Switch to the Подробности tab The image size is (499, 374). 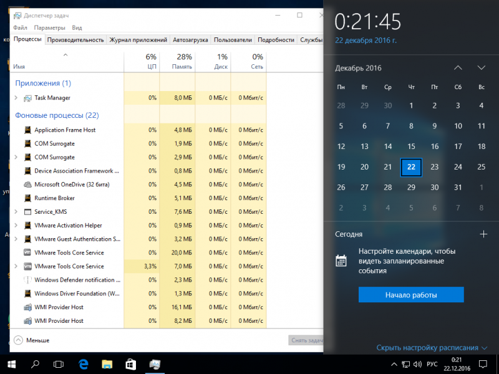(276, 40)
